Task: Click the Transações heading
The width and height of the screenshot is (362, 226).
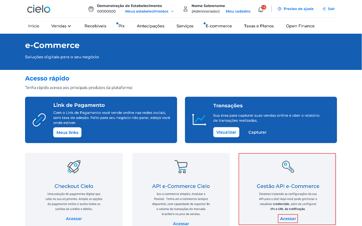Action: pos(228,106)
